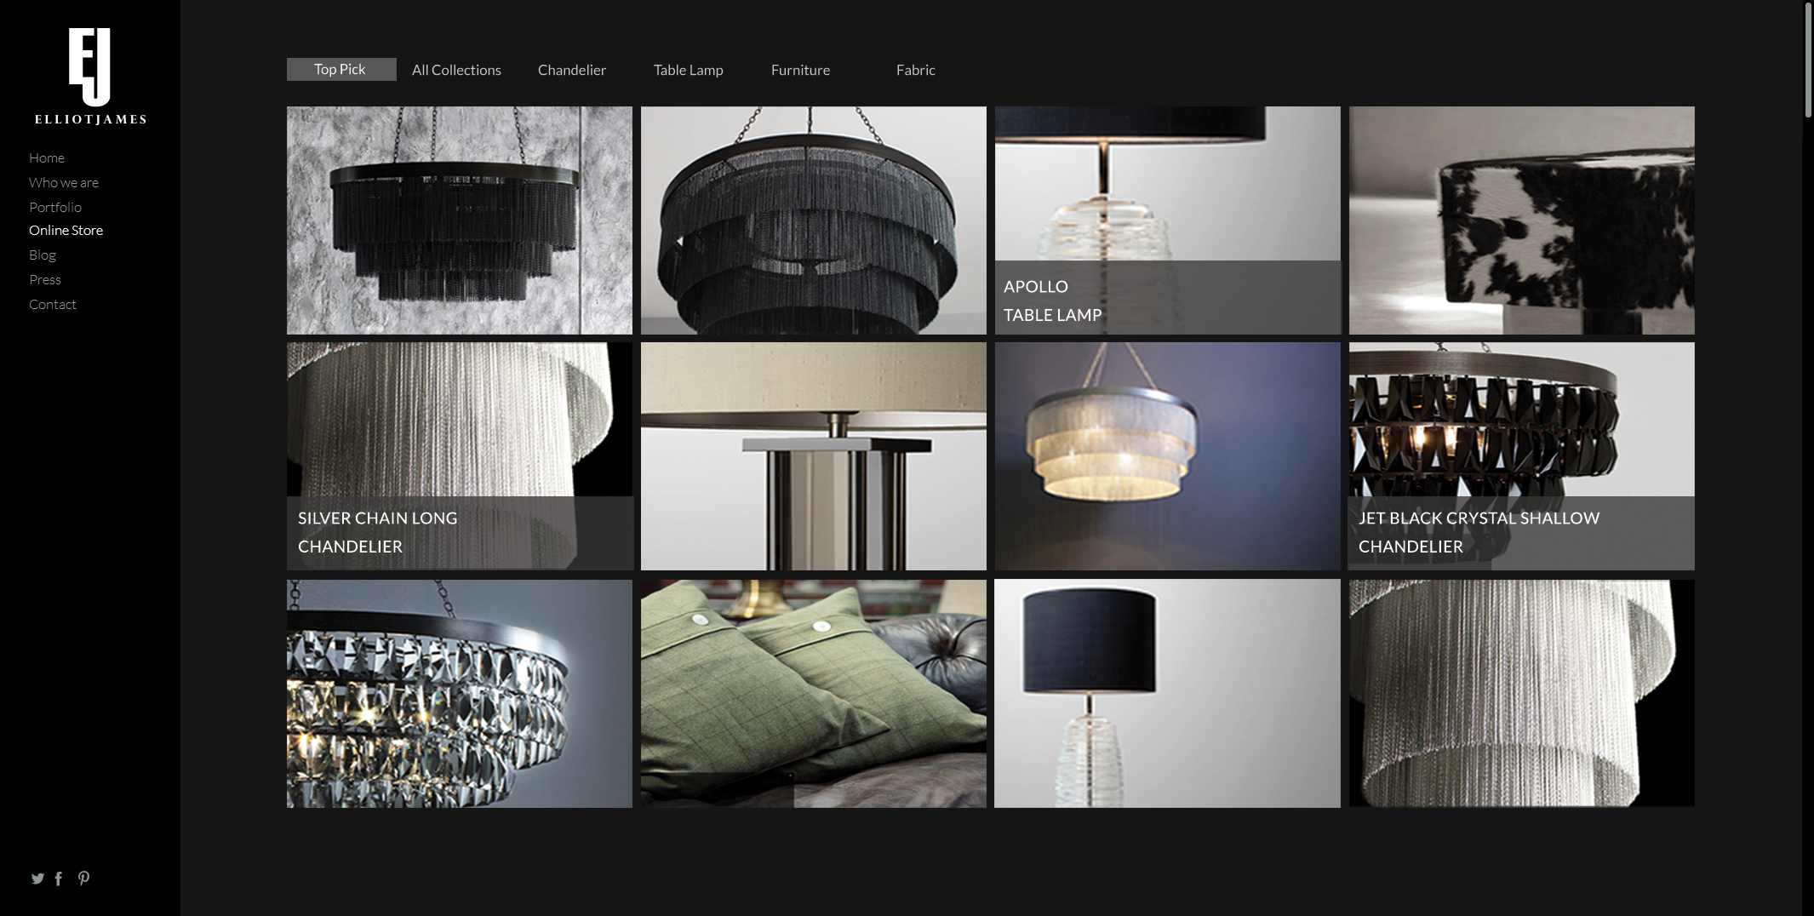
Task: Click the Elliot James EJ logo
Action: (x=90, y=76)
